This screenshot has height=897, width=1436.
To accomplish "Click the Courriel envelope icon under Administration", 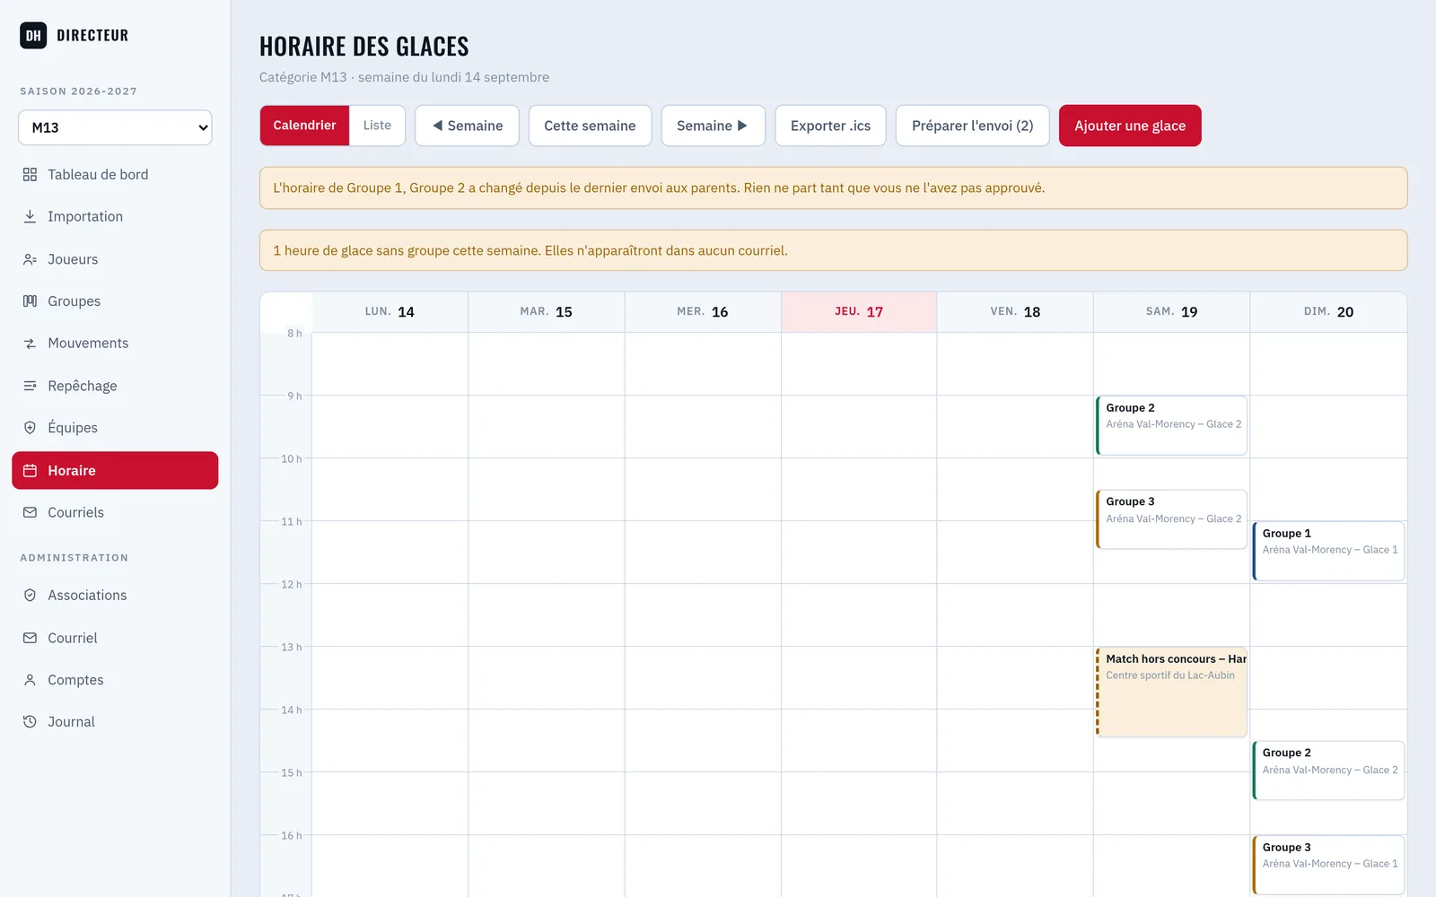I will coord(30,638).
